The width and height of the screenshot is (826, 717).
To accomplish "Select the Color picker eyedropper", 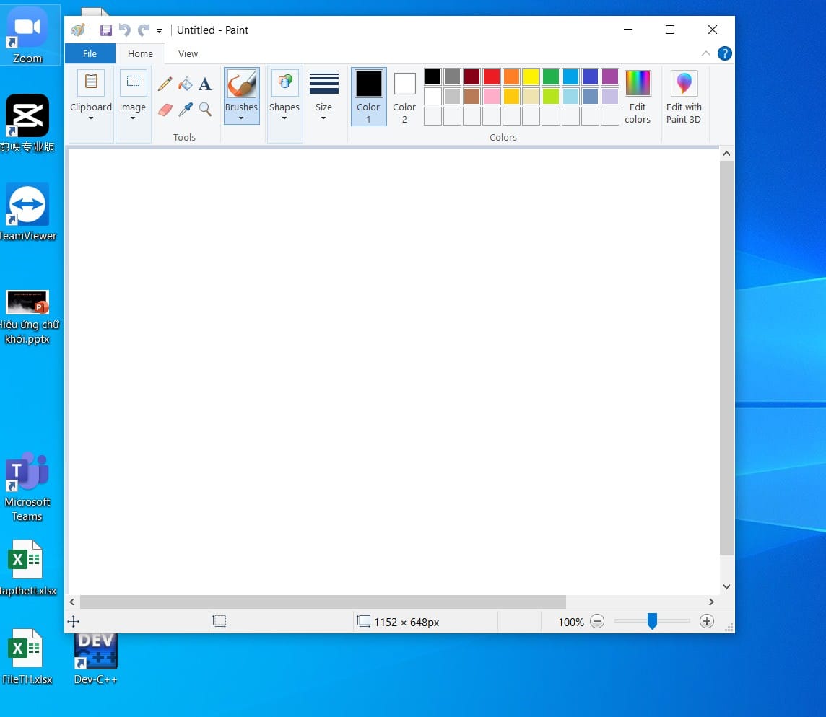I will tap(186, 110).
